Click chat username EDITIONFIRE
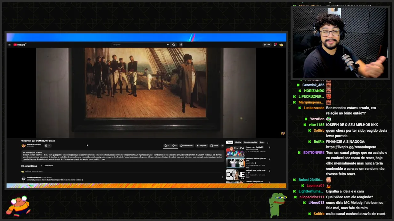This screenshot has height=221, width=394. (314, 153)
